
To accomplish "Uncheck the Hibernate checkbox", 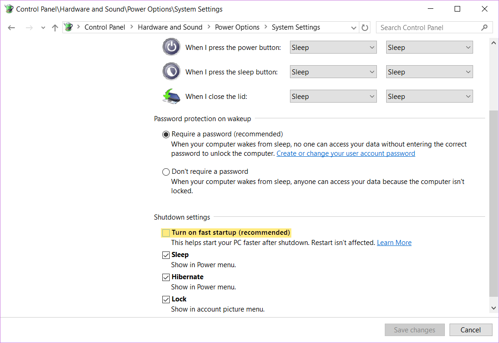I will click(166, 277).
